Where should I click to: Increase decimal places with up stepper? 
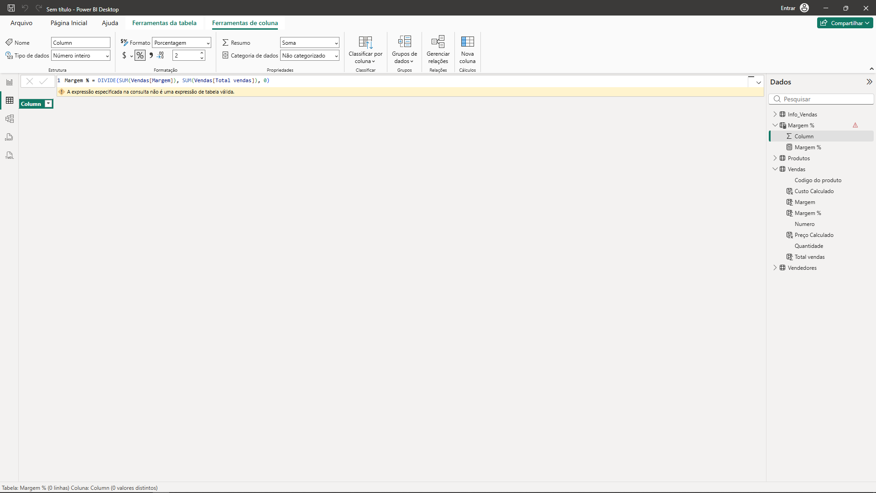click(x=202, y=52)
